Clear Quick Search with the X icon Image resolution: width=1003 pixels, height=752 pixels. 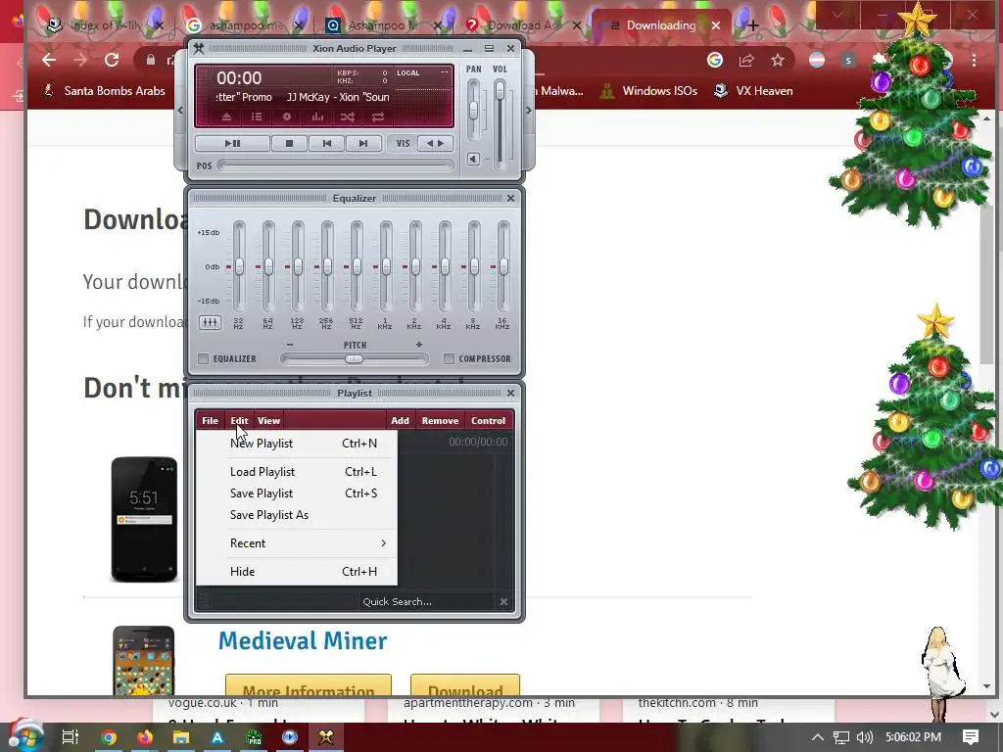pos(503,602)
